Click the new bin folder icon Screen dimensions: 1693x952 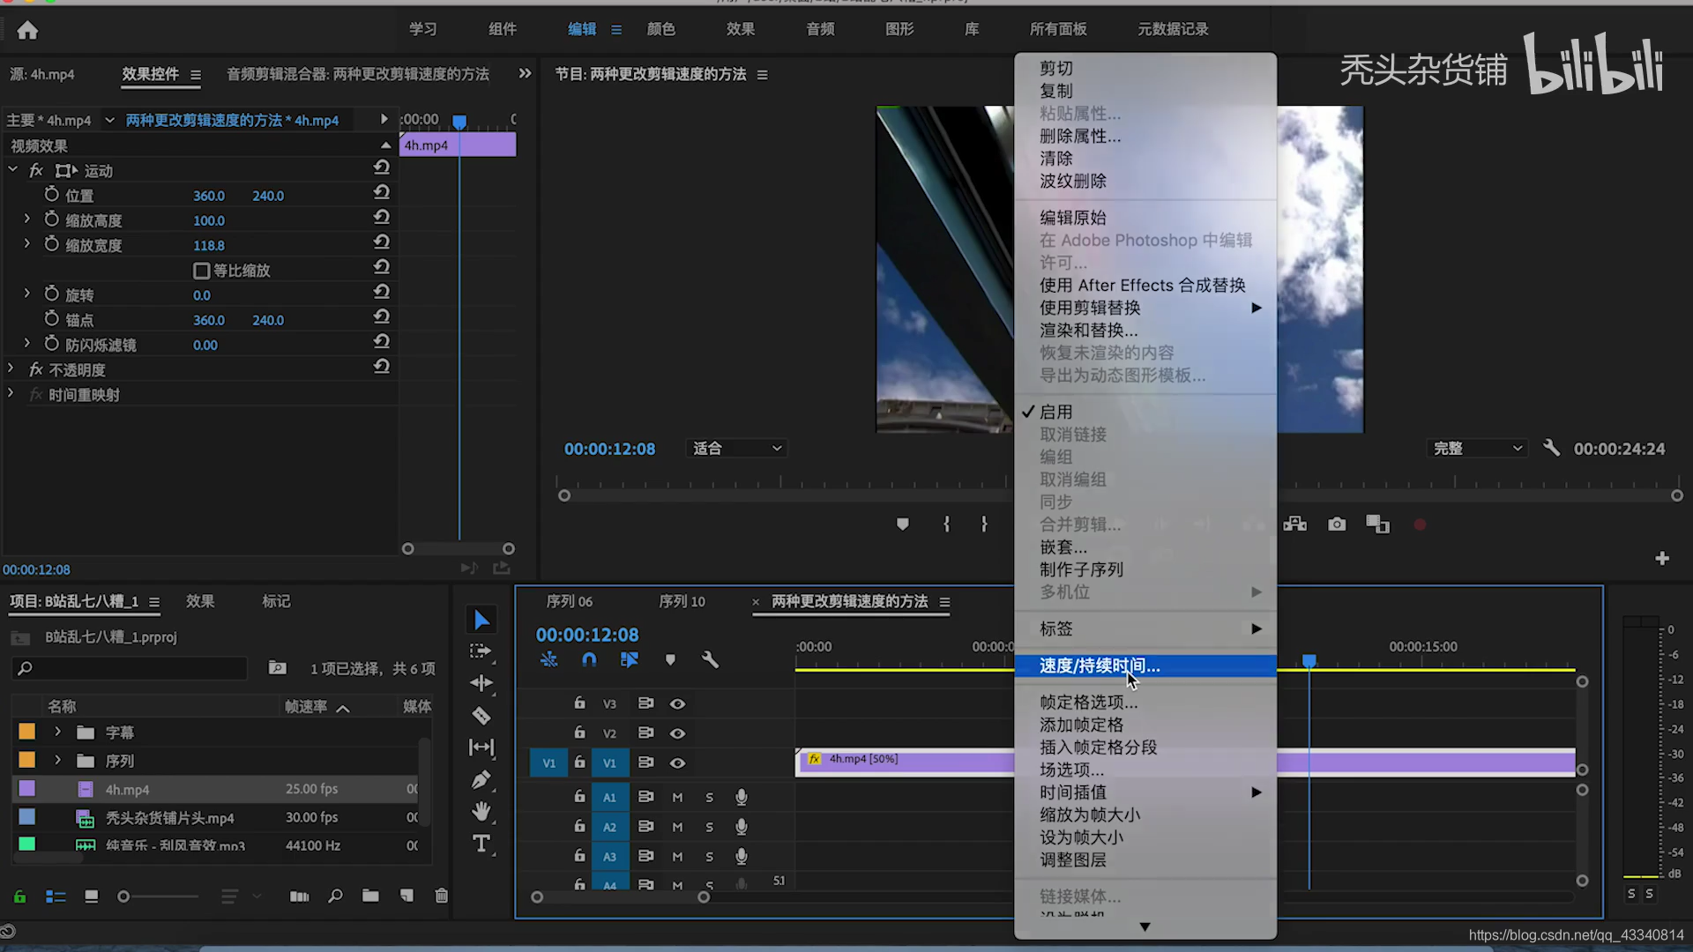(x=370, y=896)
